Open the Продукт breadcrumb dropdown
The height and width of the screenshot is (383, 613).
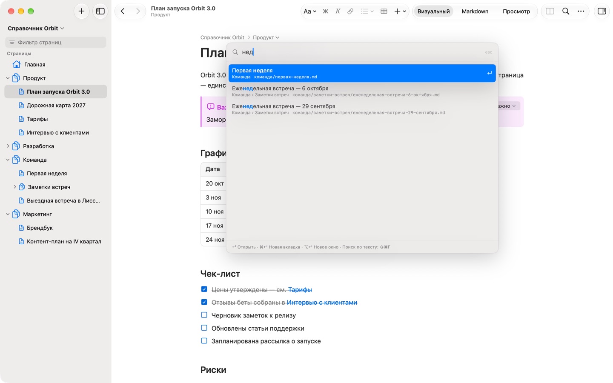coord(266,37)
